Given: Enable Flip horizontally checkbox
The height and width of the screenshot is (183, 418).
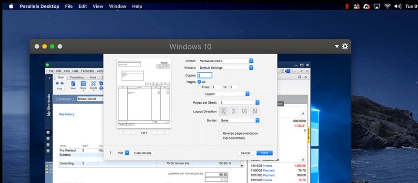Looking at the screenshot, I should [x=220, y=138].
